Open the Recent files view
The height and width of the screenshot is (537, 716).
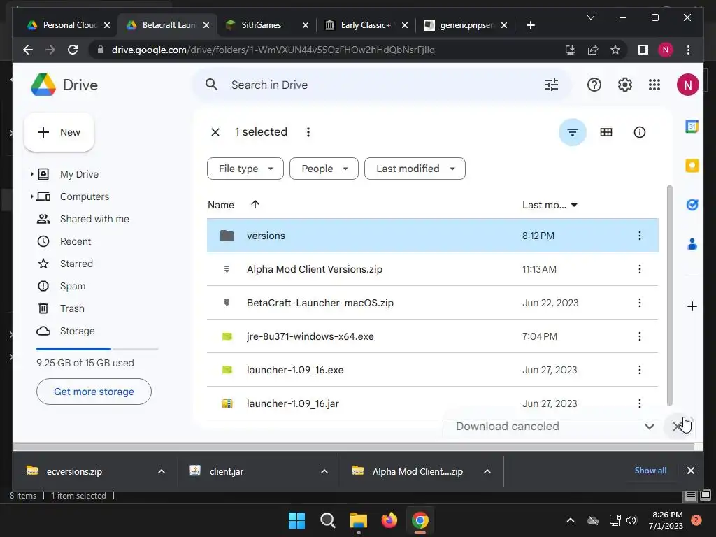[x=76, y=241]
